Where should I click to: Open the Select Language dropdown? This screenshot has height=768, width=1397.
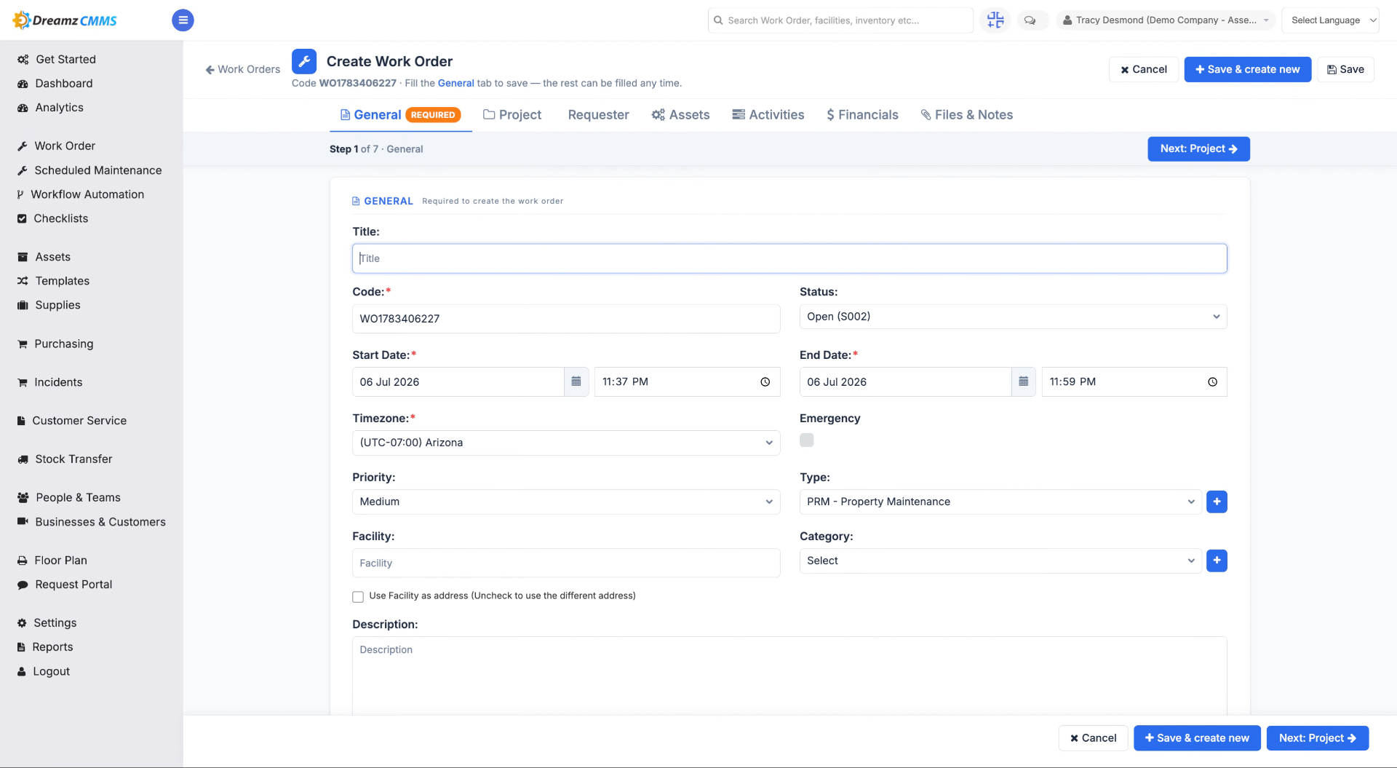pyautogui.click(x=1329, y=20)
